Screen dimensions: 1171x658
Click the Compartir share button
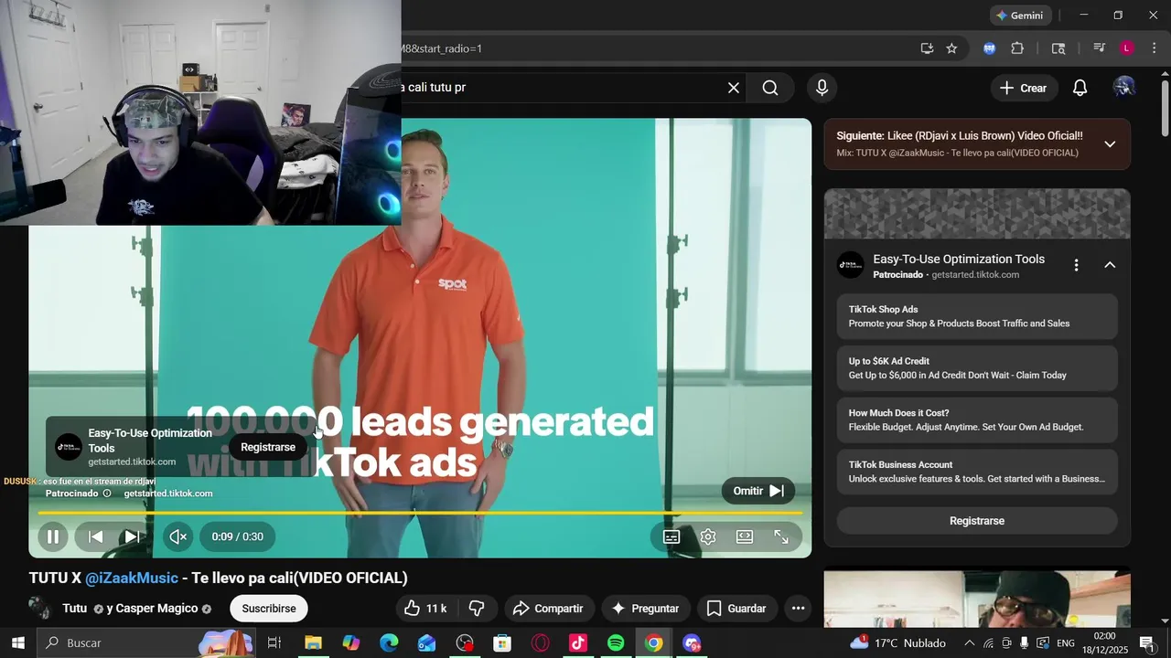point(548,609)
